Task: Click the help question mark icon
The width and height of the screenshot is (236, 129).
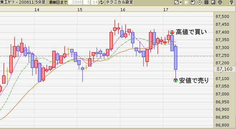Action: point(231,3)
